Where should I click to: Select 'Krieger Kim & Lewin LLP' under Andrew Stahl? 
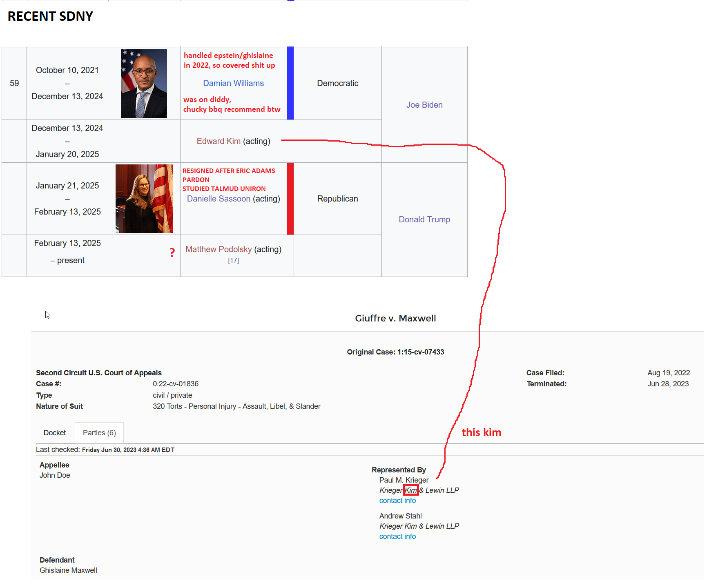coord(419,526)
